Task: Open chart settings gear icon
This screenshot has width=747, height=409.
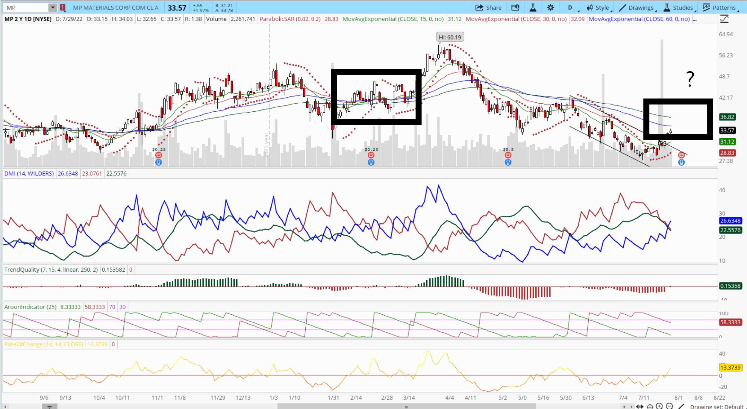Action: (550, 8)
